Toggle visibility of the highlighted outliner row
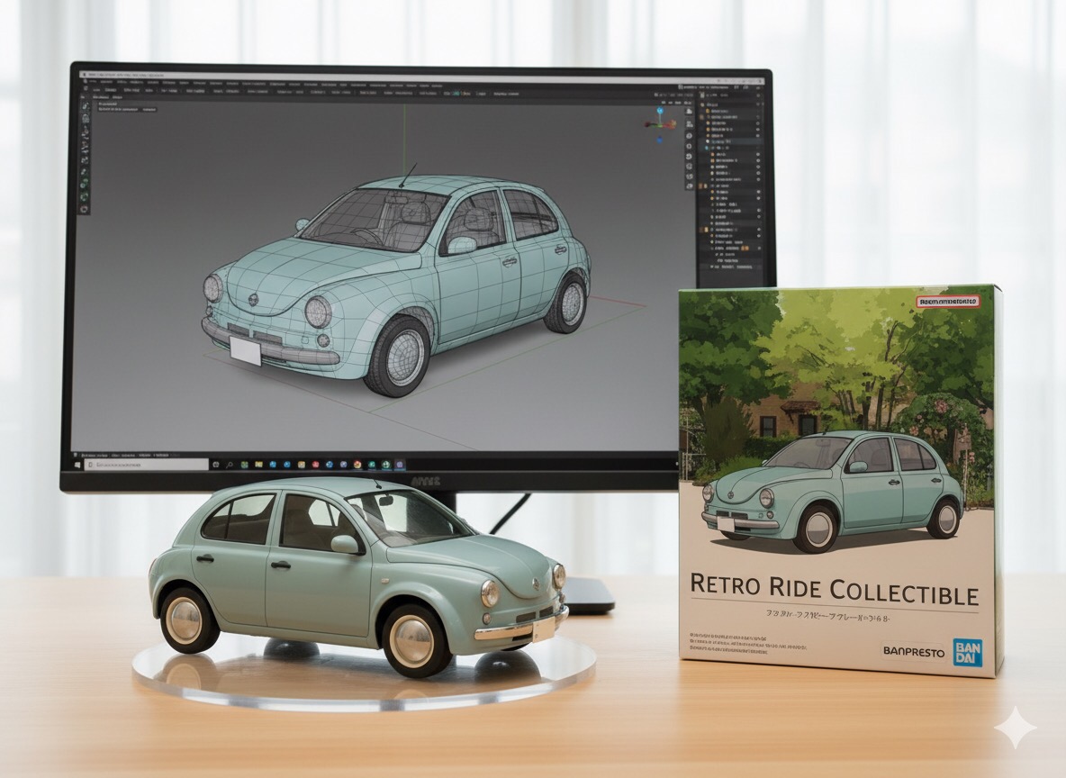Viewport: 1066px width, 778px height. (x=758, y=142)
